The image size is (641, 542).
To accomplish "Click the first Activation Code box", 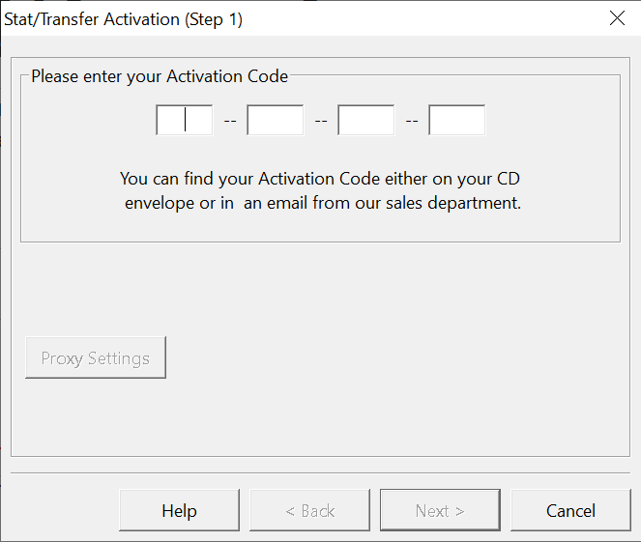I will (185, 120).
